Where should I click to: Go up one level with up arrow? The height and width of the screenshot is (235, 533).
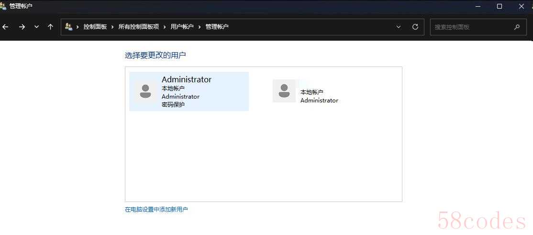coord(51,27)
